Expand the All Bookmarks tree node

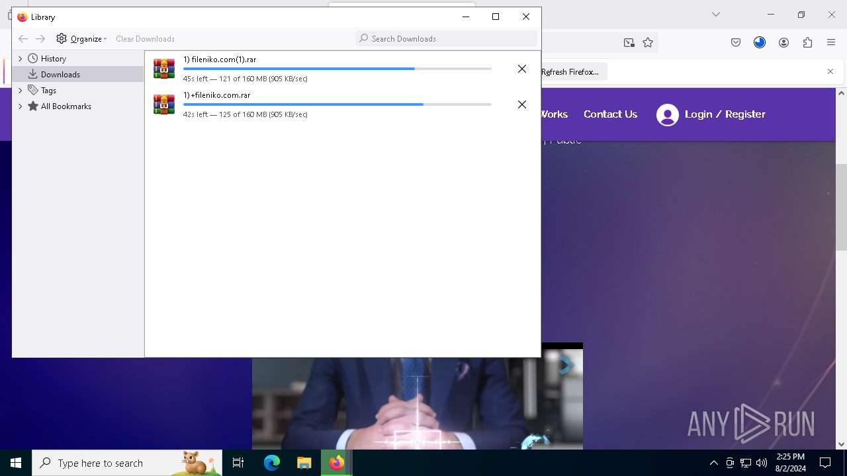(x=20, y=106)
